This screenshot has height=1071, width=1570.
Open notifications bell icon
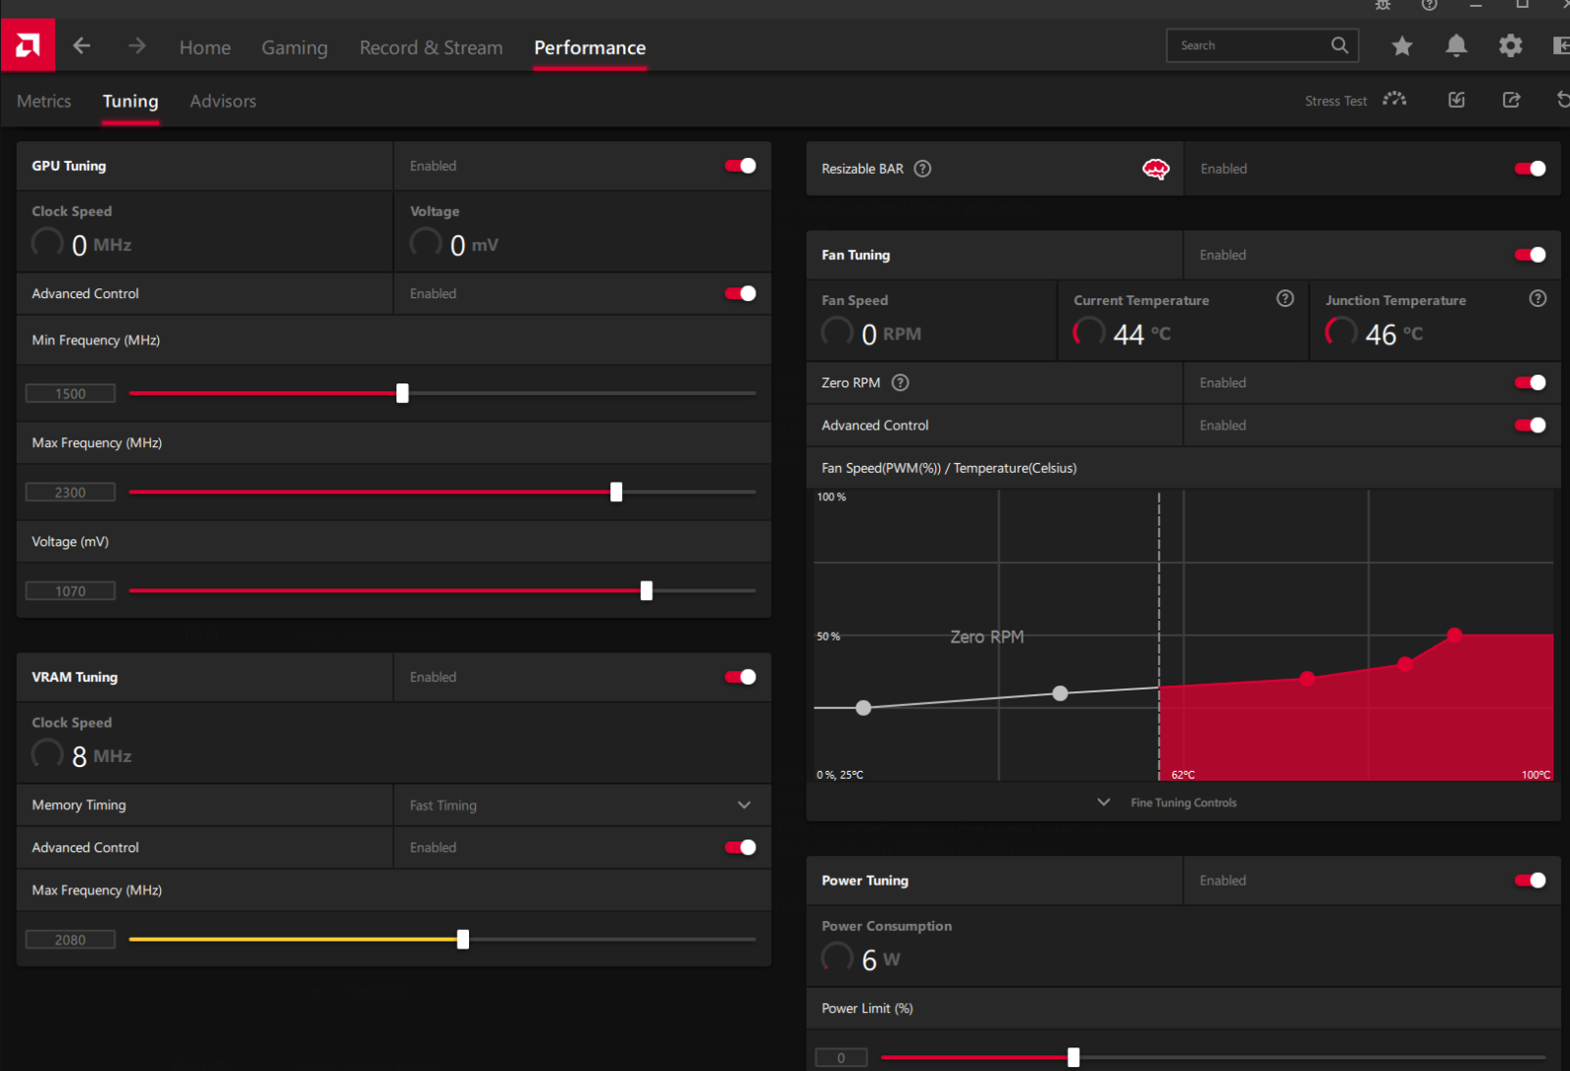pyautogui.click(x=1456, y=45)
